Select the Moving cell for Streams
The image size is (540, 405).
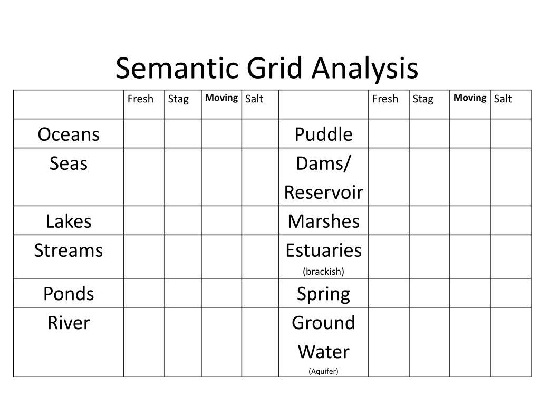pos(221,257)
